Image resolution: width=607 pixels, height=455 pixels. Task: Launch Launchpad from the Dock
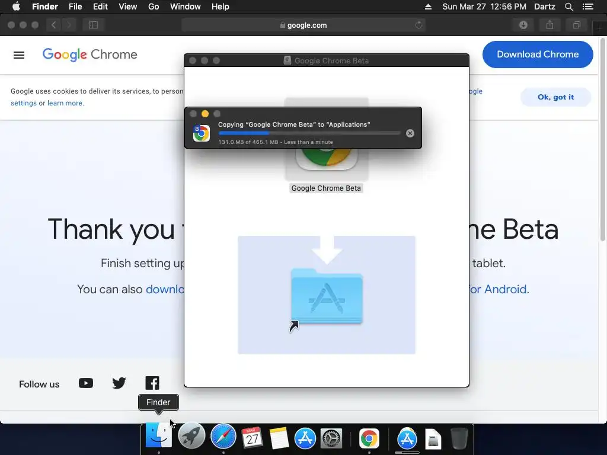coord(191,437)
